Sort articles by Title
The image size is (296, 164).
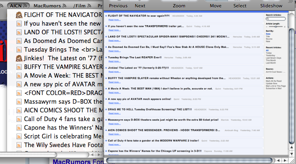tap(268, 36)
